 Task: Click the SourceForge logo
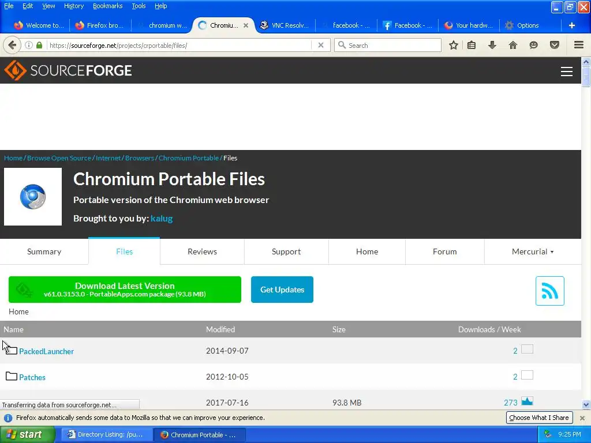point(68,70)
